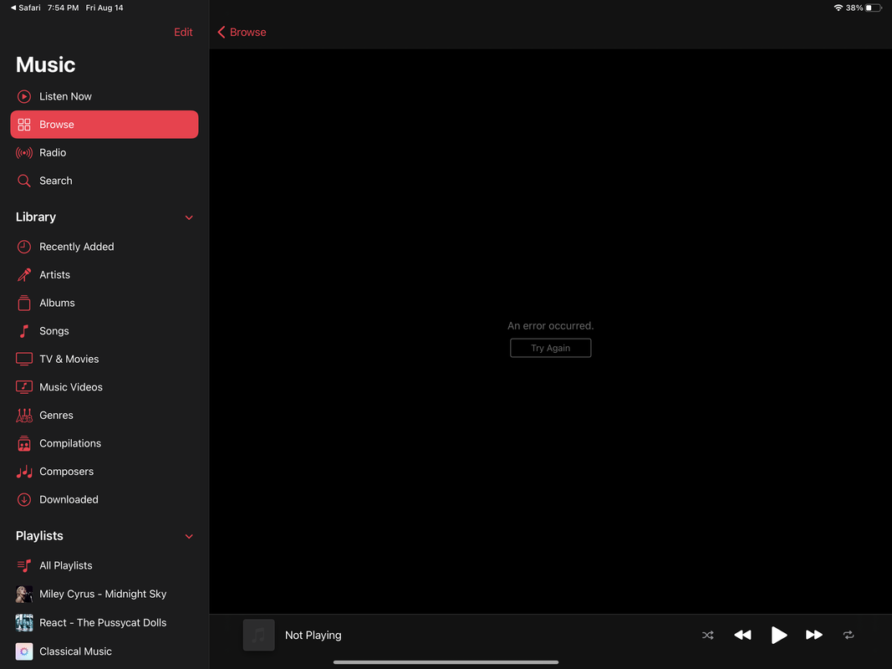The width and height of the screenshot is (892, 669).
Task: Click the Browse grid icon
Action: 24,125
